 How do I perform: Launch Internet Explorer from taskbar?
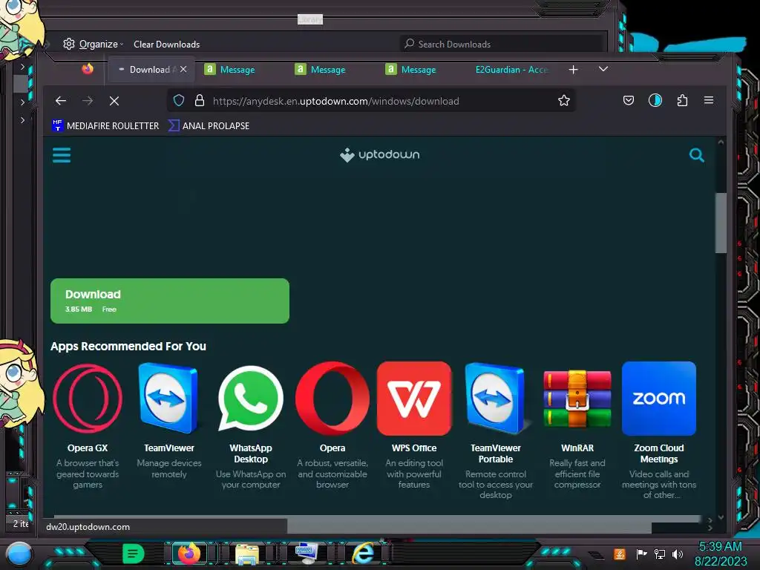(x=364, y=553)
